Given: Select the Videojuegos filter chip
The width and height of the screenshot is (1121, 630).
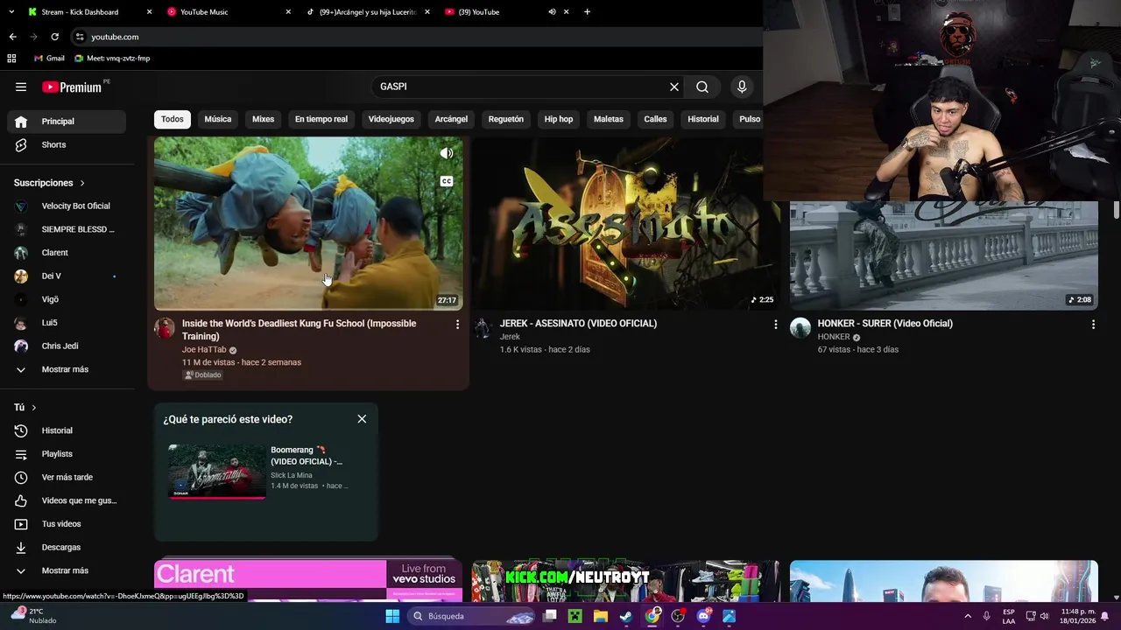Looking at the screenshot, I should pos(391,119).
